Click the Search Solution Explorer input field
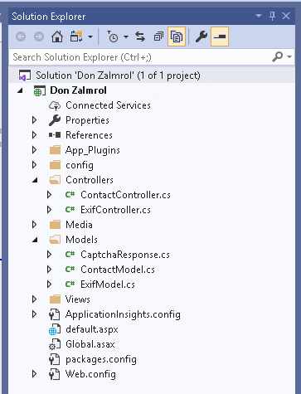Image resolution: width=301 pixels, height=394 pixels. 141,57
